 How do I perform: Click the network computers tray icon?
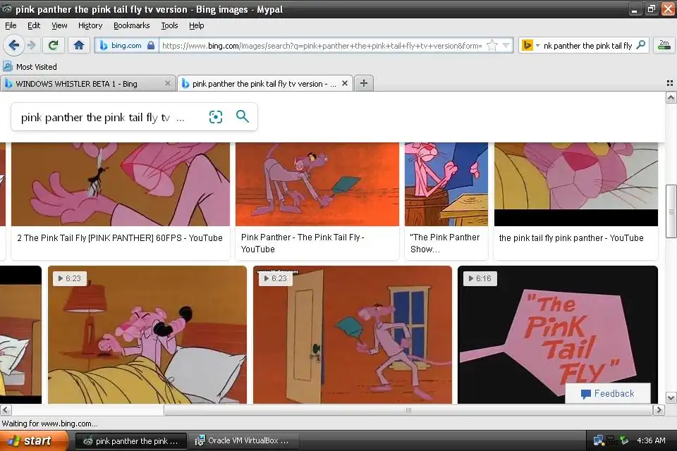[x=599, y=440]
